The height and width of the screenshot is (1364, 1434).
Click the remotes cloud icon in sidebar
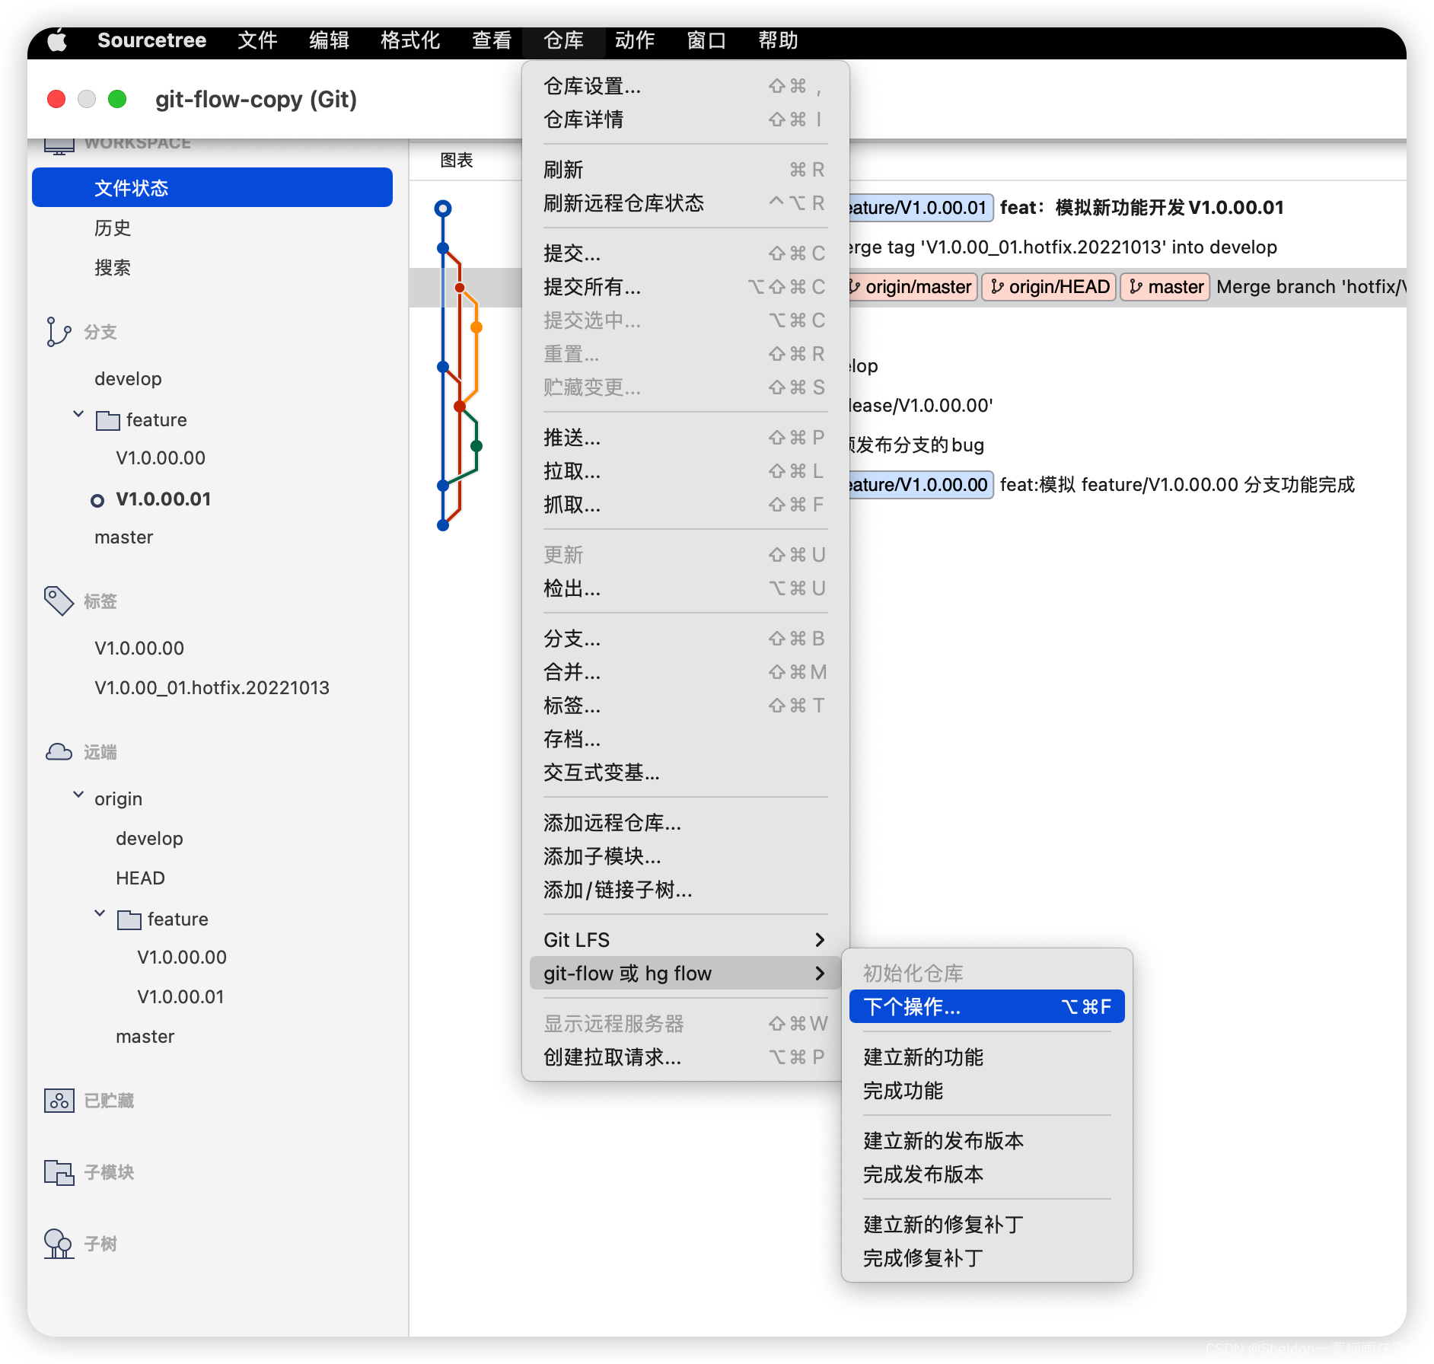click(x=59, y=752)
